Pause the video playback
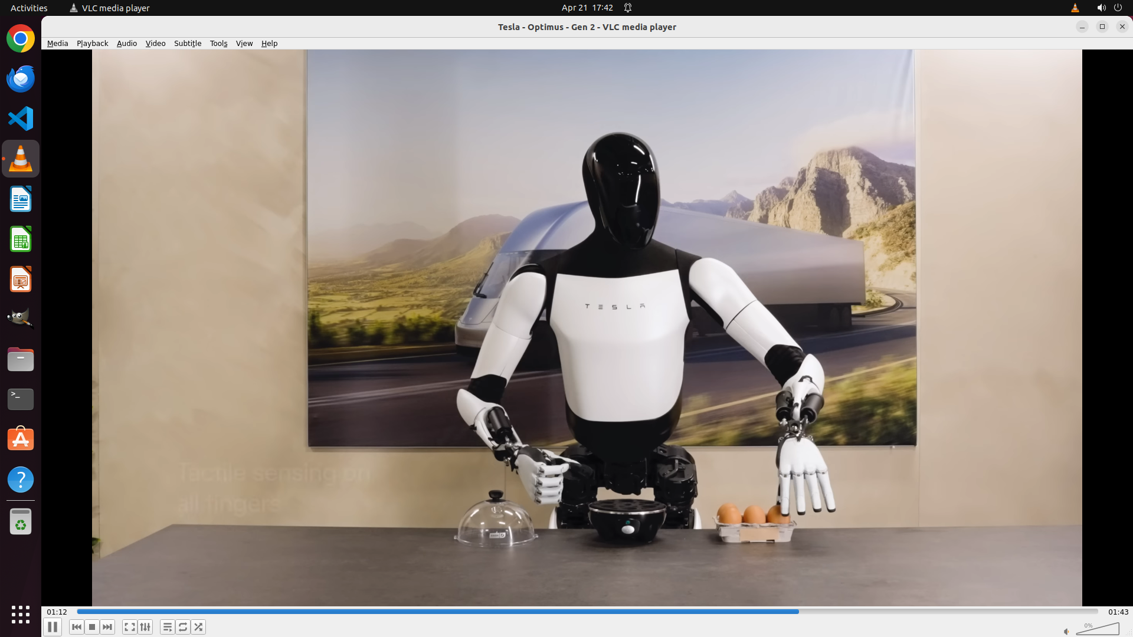The image size is (1133, 637). (x=52, y=627)
